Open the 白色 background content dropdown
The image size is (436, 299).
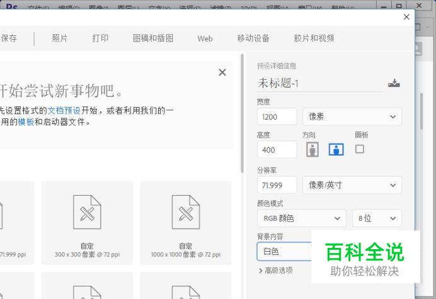284,252
